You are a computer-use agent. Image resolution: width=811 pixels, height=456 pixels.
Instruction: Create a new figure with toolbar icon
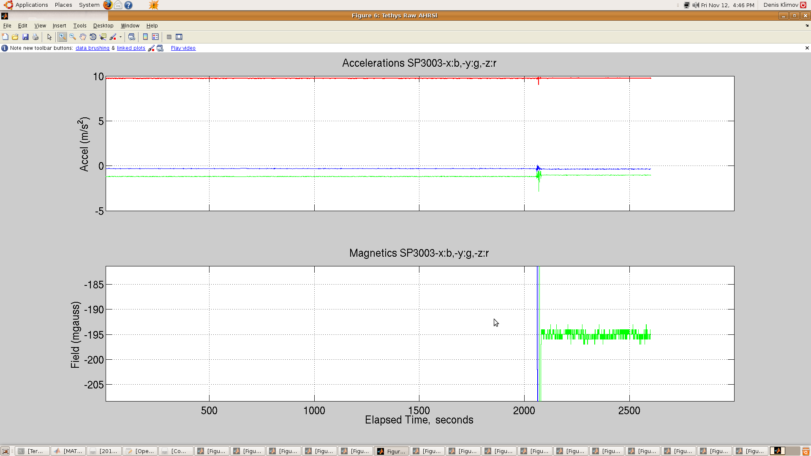coord(5,37)
